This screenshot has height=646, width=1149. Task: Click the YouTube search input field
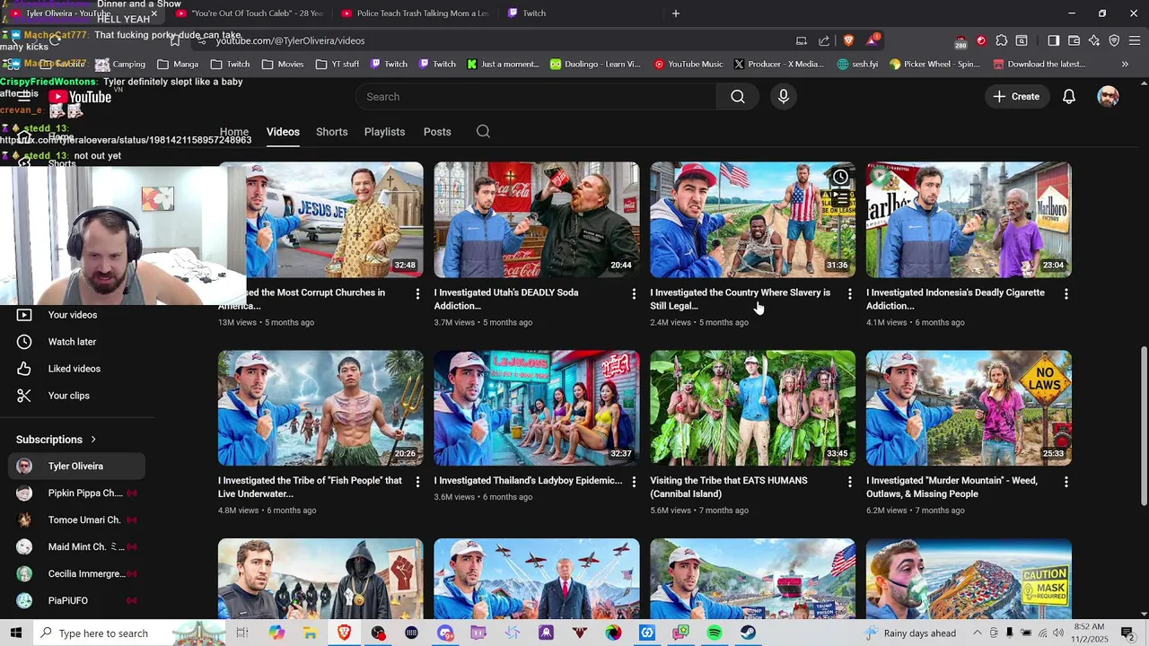pyautogui.click(x=536, y=97)
